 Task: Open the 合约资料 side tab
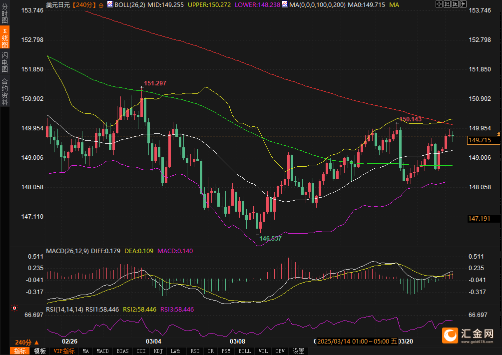pyautogui.click(x=5, y=91)
